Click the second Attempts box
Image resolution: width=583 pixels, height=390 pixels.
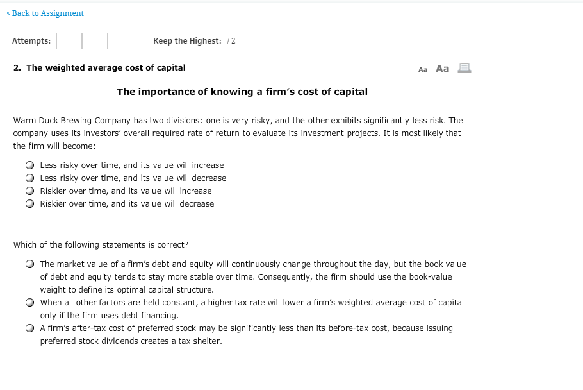(x=95, y=41)
